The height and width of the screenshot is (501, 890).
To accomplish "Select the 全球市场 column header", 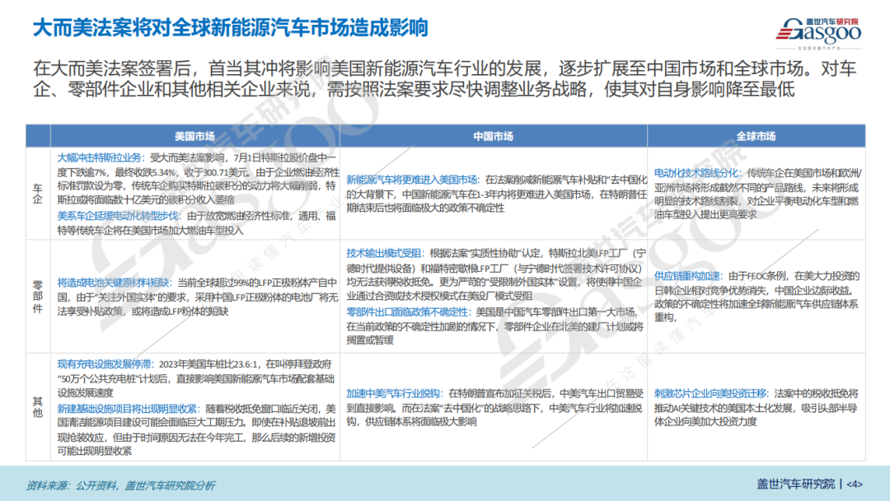I will pos(756,136).
